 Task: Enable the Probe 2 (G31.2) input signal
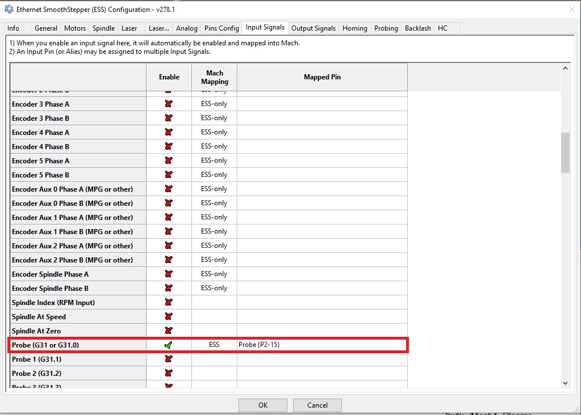pos(169,373)
